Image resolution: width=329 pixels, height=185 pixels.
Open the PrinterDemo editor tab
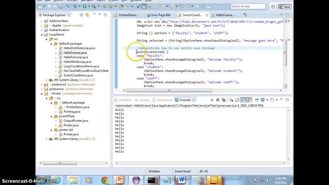[127, 15]
